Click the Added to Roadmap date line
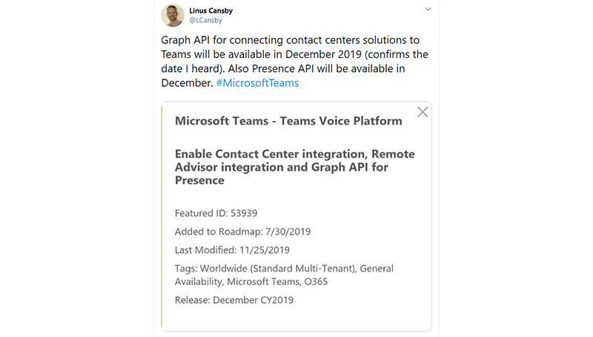 point(242,232)
